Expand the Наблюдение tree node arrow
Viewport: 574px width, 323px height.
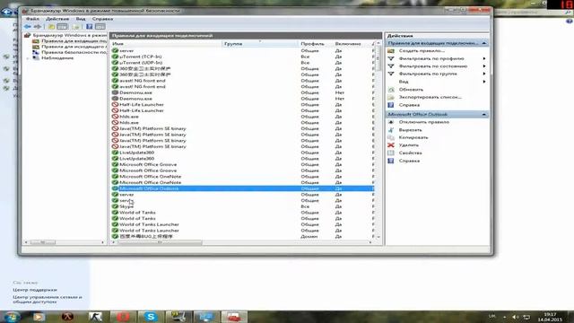tap(28, 58)
